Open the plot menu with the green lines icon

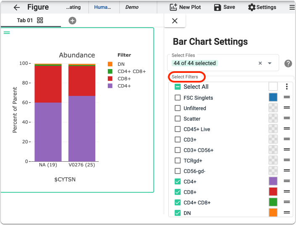(7, 33)
